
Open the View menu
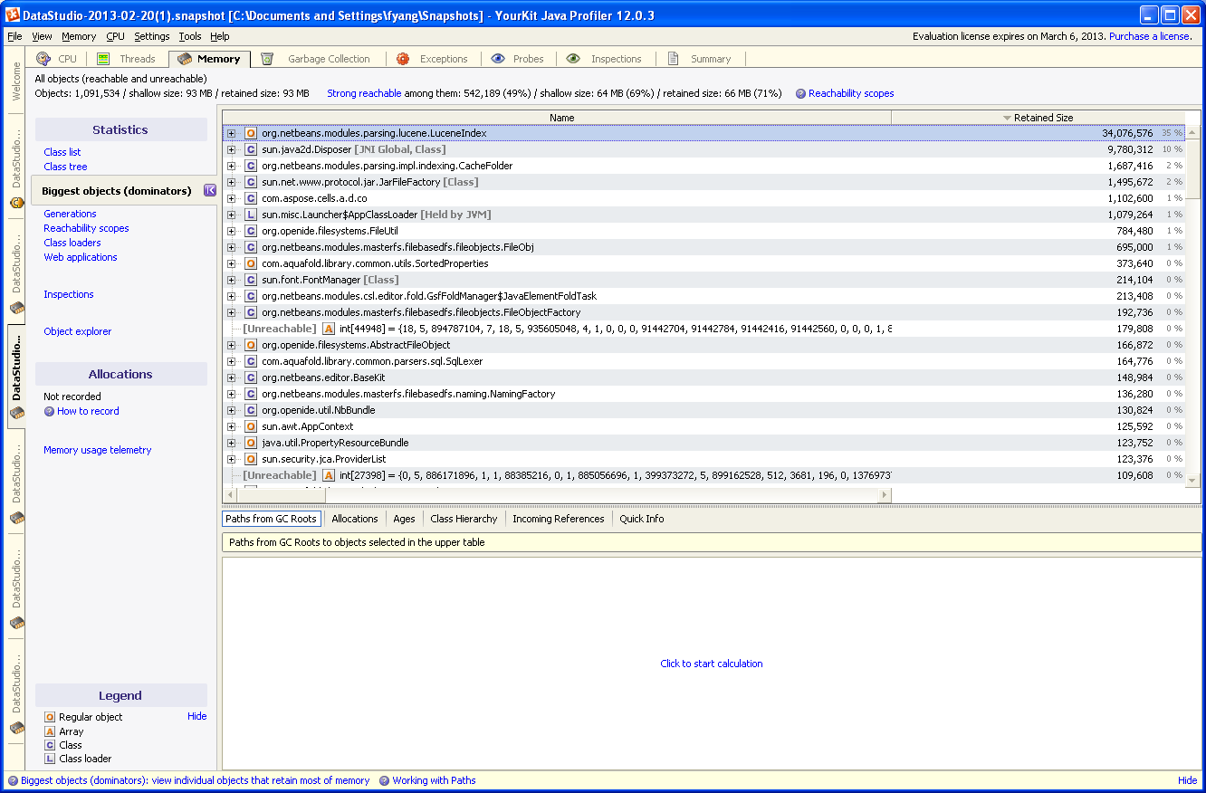tap(42, 36)
